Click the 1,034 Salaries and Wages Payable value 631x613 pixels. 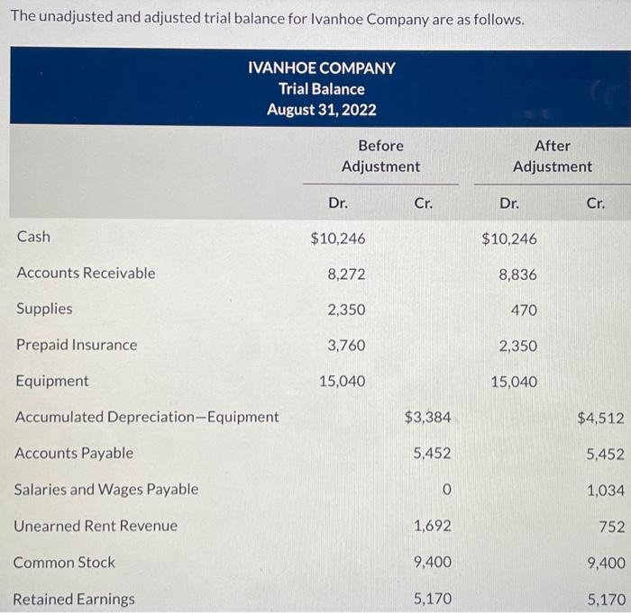coord(605,490)
